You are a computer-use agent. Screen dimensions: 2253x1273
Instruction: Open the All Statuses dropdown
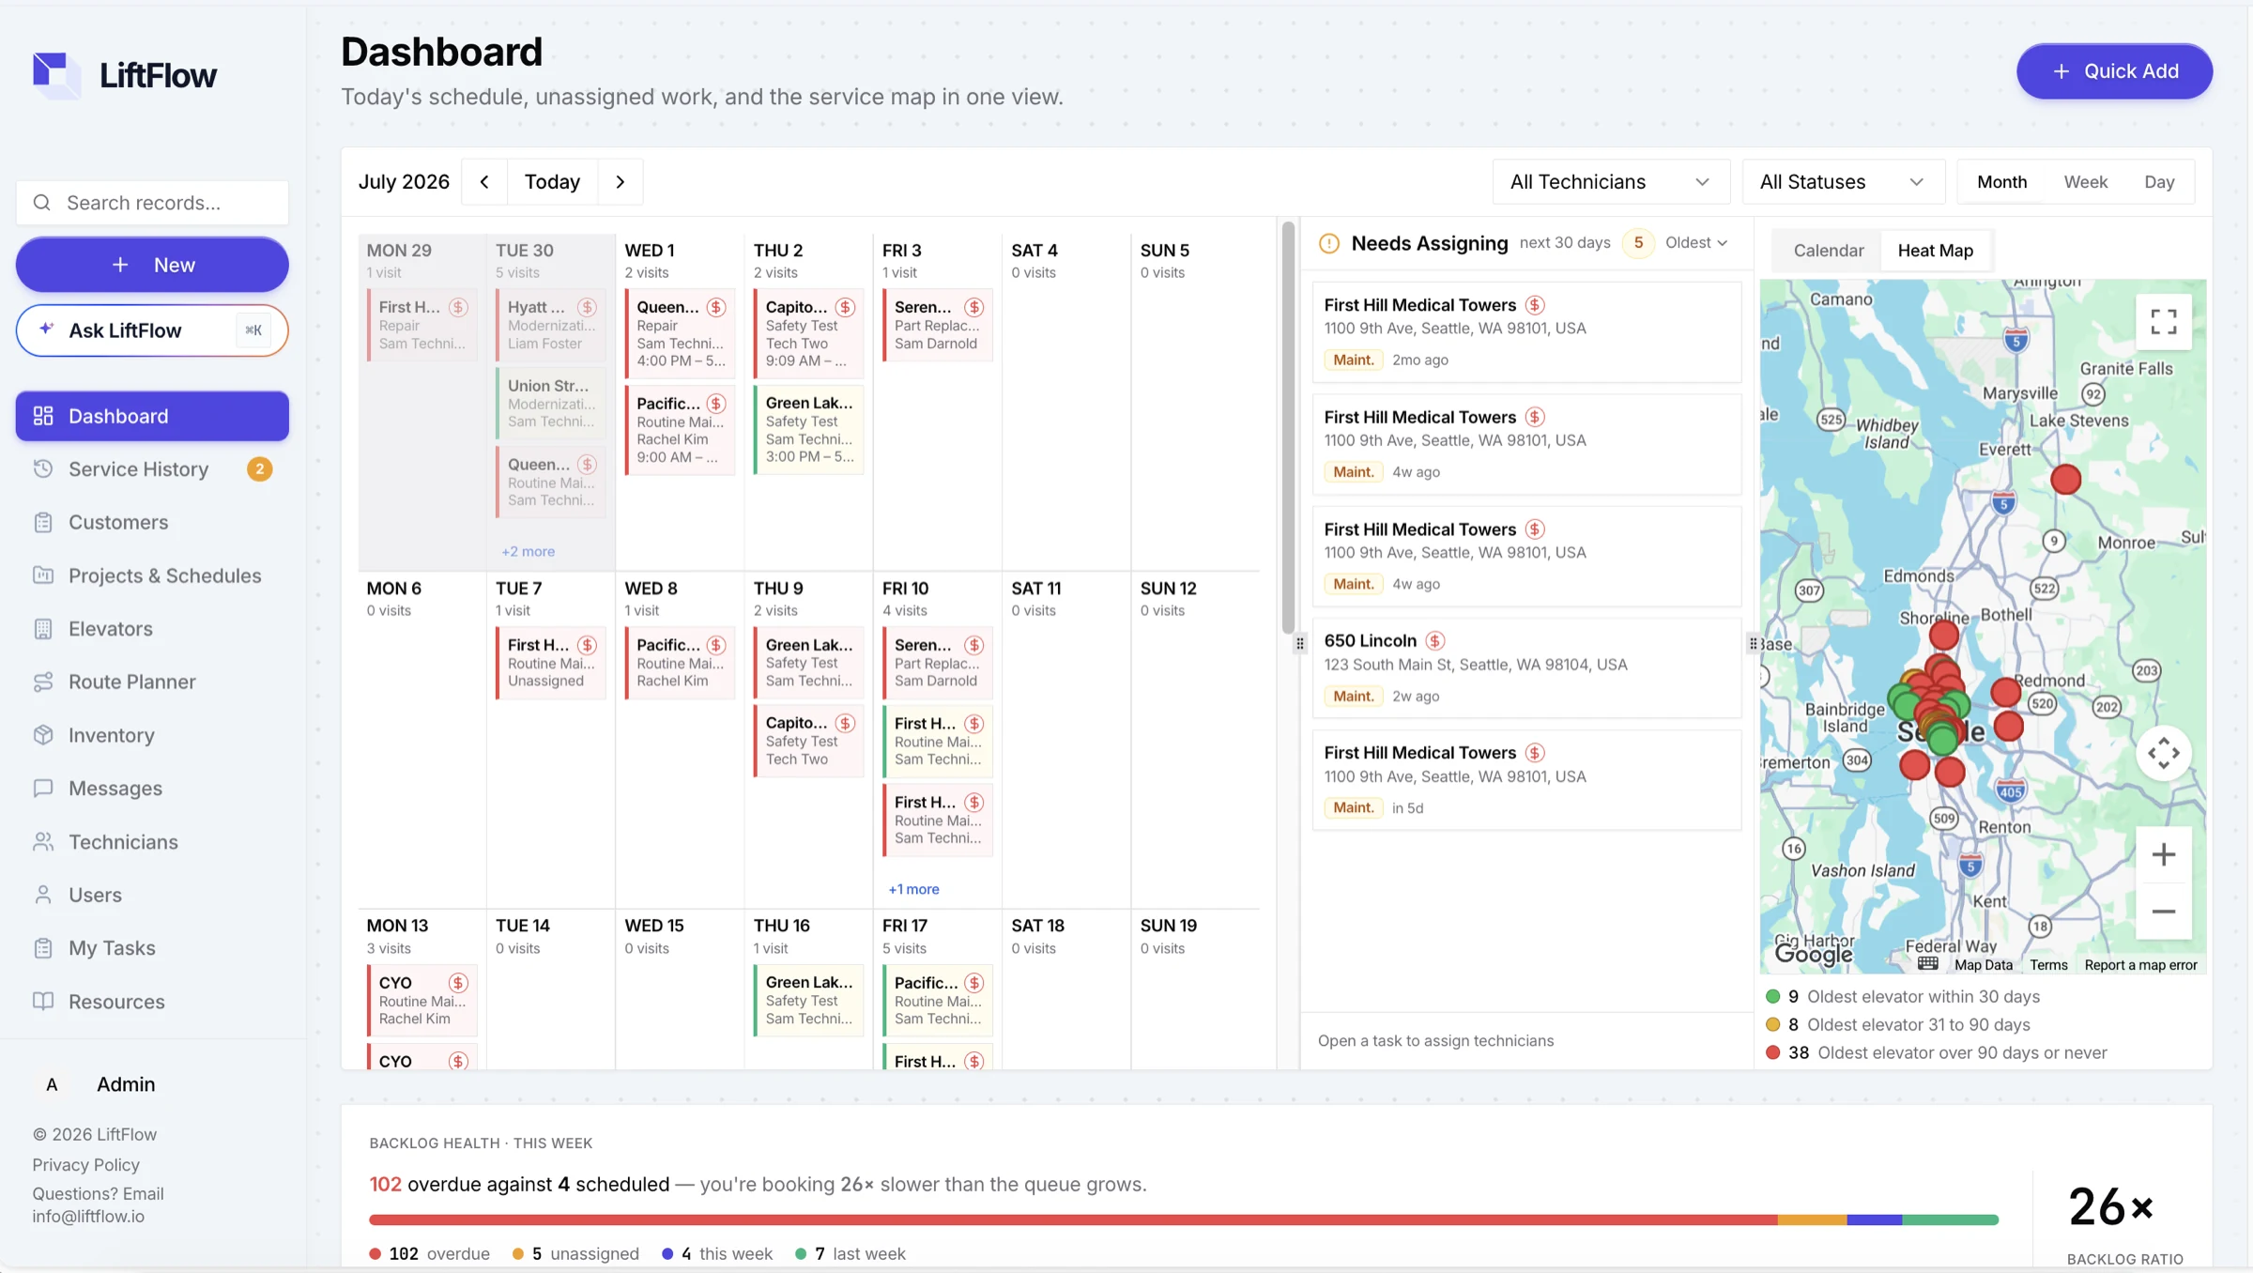tap(1843, 182)
